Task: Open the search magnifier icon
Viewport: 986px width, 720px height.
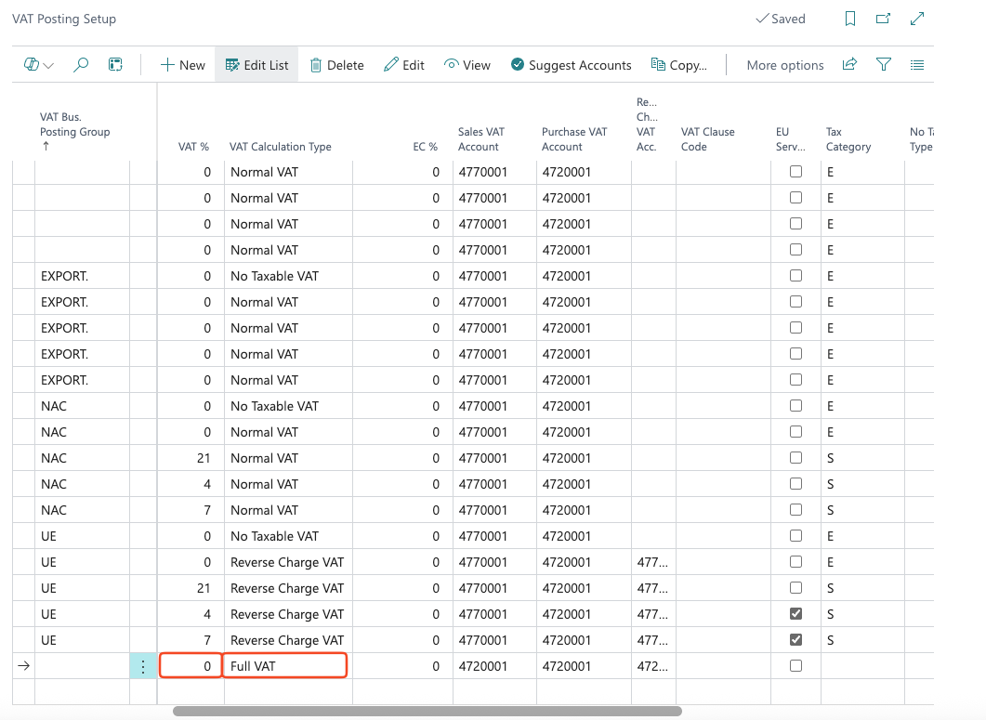Action: click(x=81, y=65)
